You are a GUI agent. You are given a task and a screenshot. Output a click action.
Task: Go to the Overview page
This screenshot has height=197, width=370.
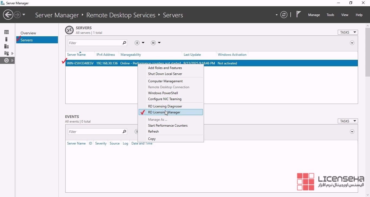28,33
